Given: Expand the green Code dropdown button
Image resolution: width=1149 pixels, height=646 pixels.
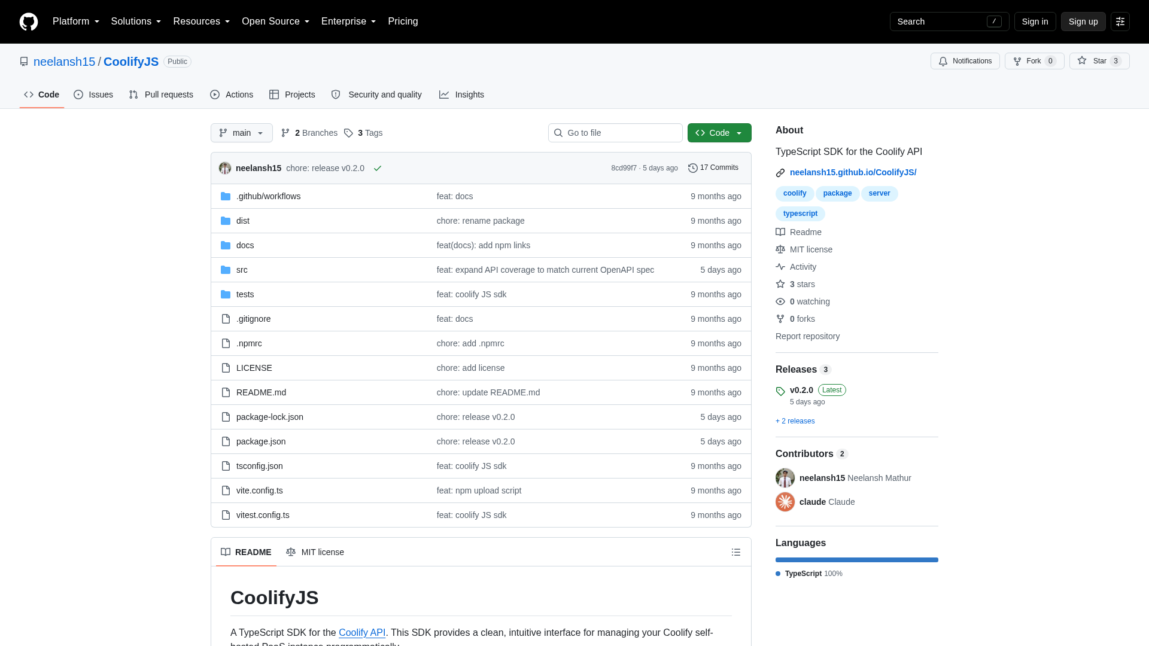Looking at the screenshot, I should [x=719, y=133].
